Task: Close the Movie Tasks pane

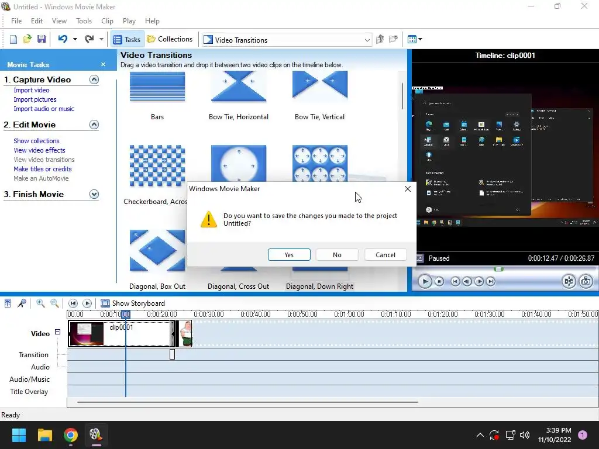Action: click(x=103, y=64)
